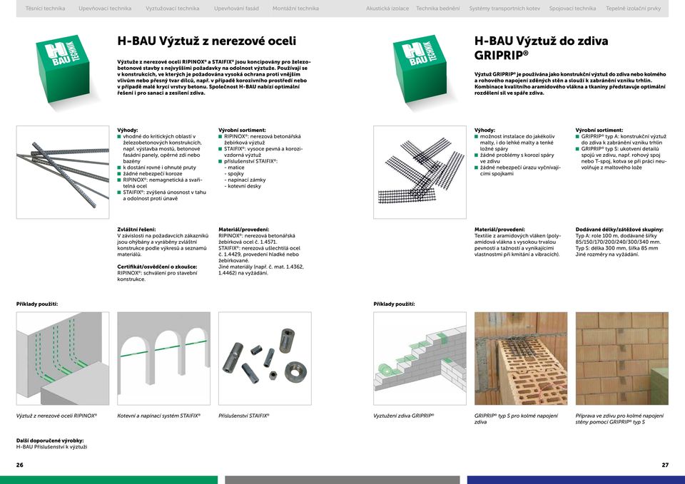Click the page number 26
The height and width of the screenshot is (484, 685).
tap(20, 465)
